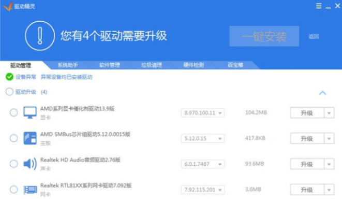Viewport: 342px width, 201px height.
Task: Click the 一键安装 button
Action: click(x=264, y=36)
